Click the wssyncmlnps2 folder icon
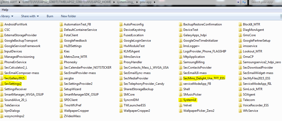 tap(2, 116)
